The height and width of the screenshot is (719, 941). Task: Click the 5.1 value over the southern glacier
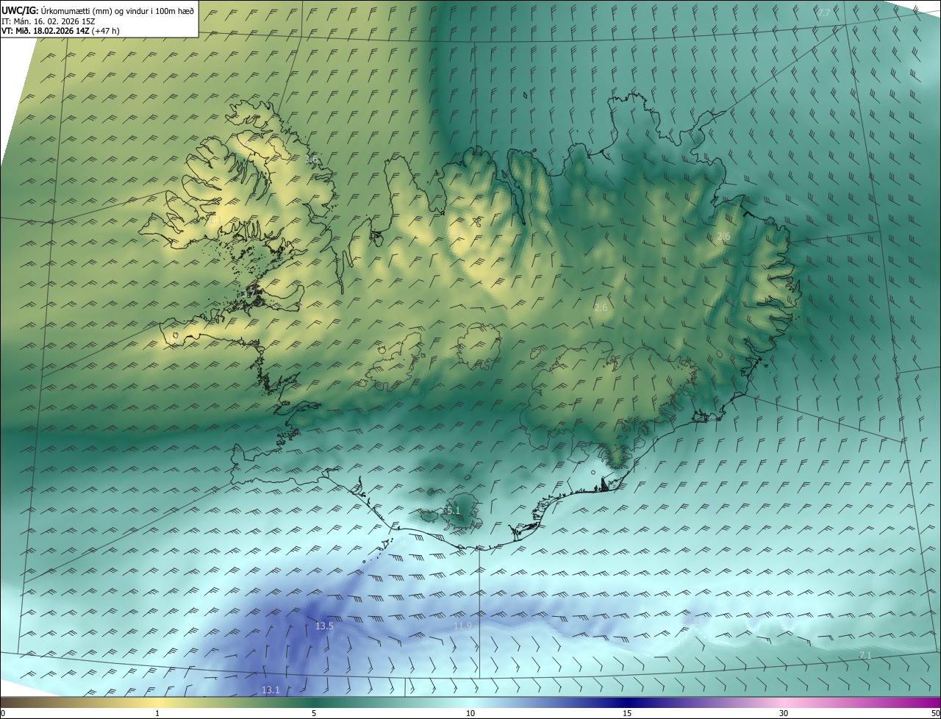coord(453,510)
